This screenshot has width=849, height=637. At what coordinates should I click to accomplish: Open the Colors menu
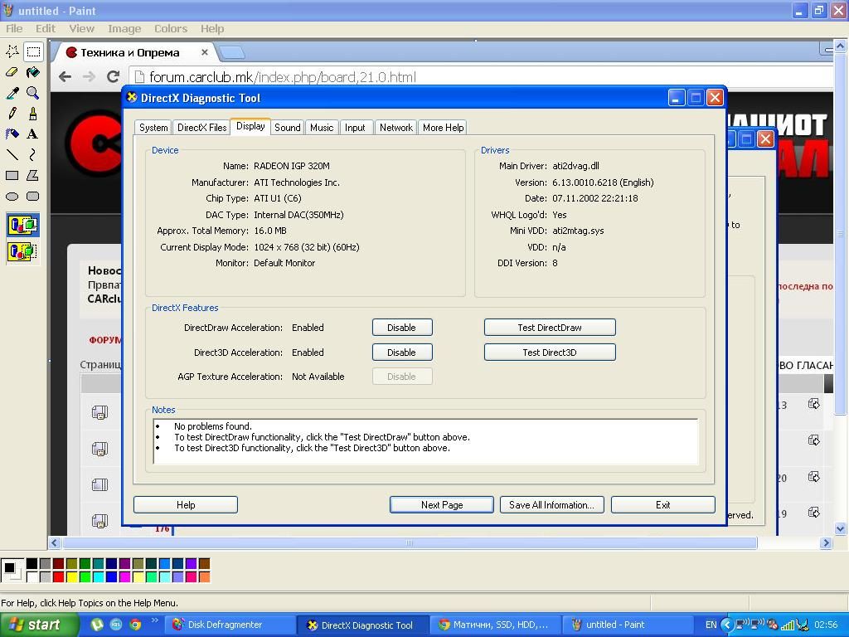pos(171,29)
